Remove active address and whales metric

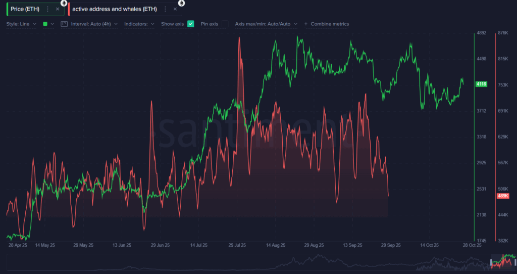coord(175,9)
